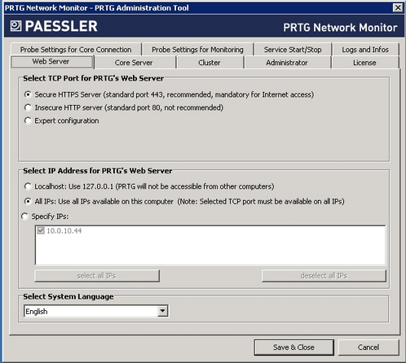Click inside the Specify IPs list box
Screen dimensions: 406x363
coord(210,245)
